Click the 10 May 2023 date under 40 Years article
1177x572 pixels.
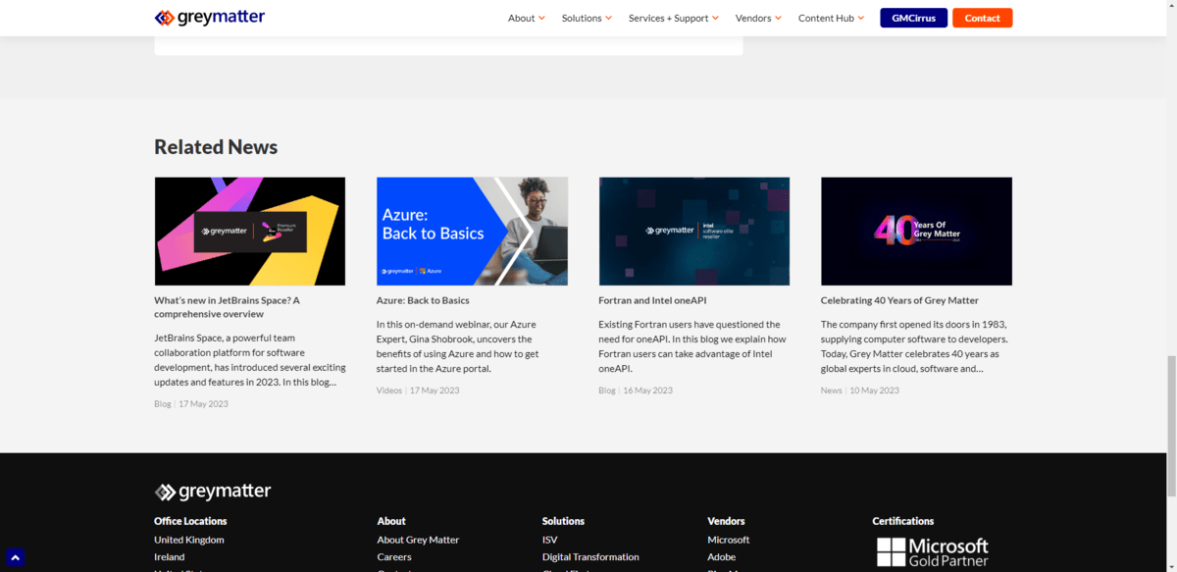(874, 390)
